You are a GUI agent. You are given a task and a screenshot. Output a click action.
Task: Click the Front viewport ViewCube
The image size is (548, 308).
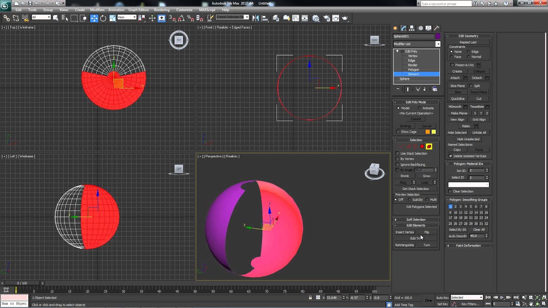point(375,40)
